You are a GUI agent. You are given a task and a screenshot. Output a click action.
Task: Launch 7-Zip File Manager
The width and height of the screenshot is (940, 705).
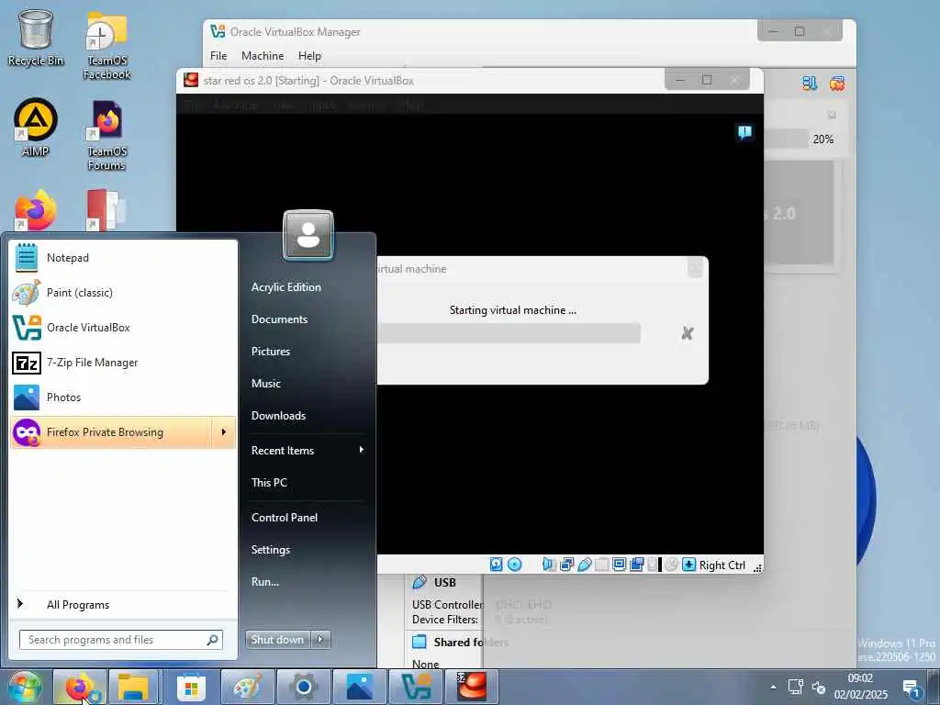123,362
